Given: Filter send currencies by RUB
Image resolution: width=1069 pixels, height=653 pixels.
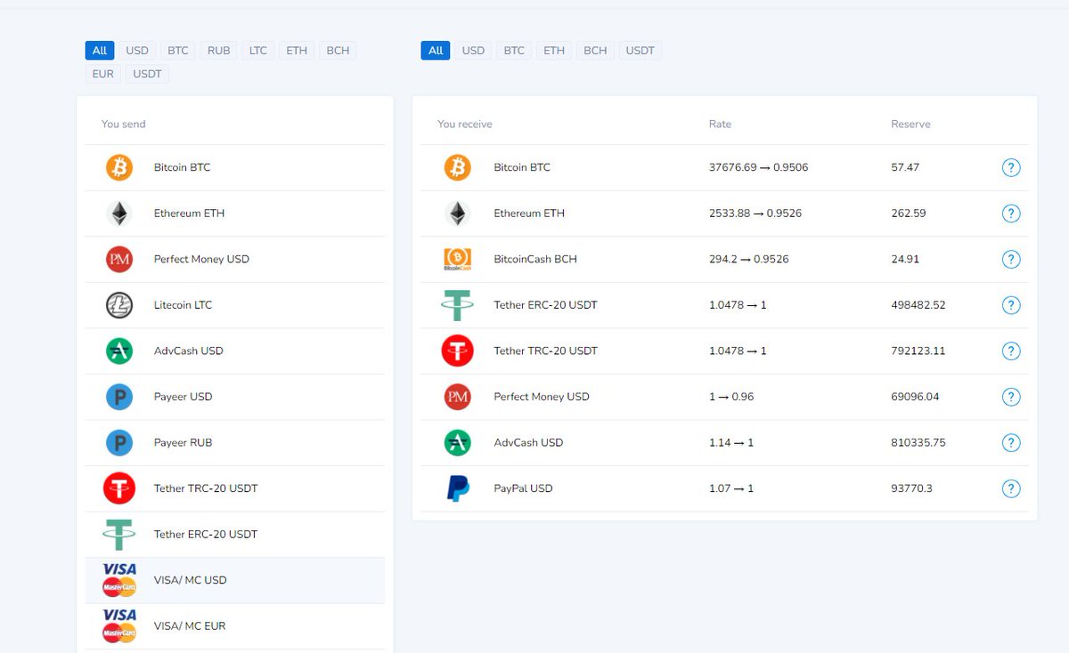Looking at the screenshot, I should 219,51.
